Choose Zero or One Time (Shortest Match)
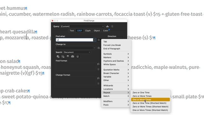Screen dimensions: 204x115 click(150, 103)
